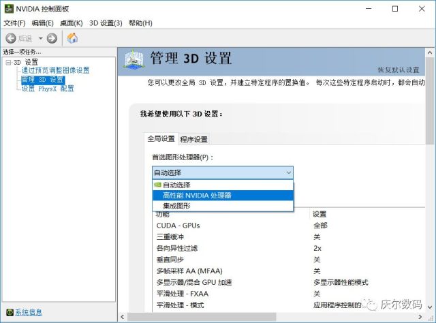Select the 三重缓冲 setting row
Viewport: 436px width, 323px height.
289,237
